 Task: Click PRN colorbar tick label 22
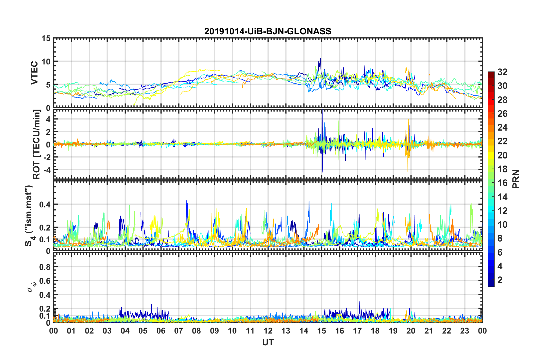502,141
